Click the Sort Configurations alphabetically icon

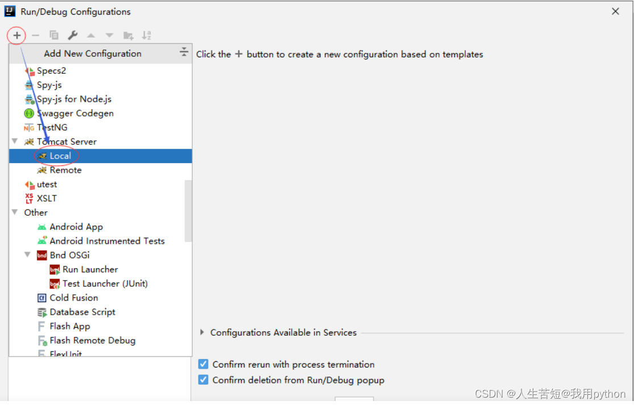click(x=146, y=36)
